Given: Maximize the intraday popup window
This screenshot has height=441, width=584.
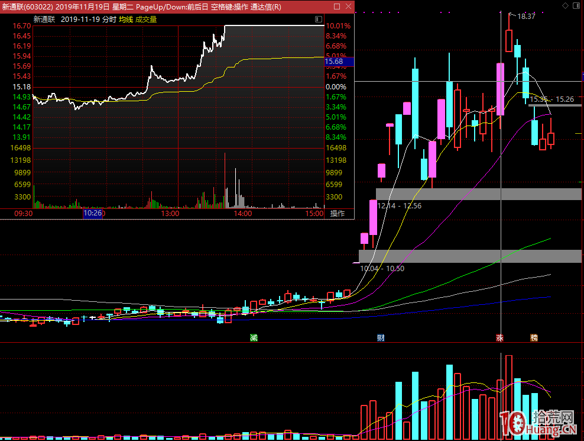Looking at the screenshot, I should coord(337,7).
